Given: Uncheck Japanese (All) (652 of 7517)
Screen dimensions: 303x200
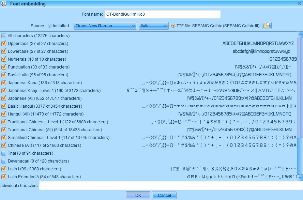Looking at the screenshot, I should tap(4, 98).
